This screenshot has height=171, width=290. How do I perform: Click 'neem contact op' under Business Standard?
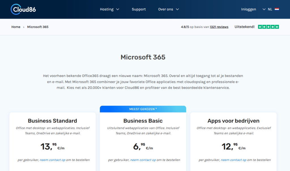pyautogui.click(x=52, y=160)
